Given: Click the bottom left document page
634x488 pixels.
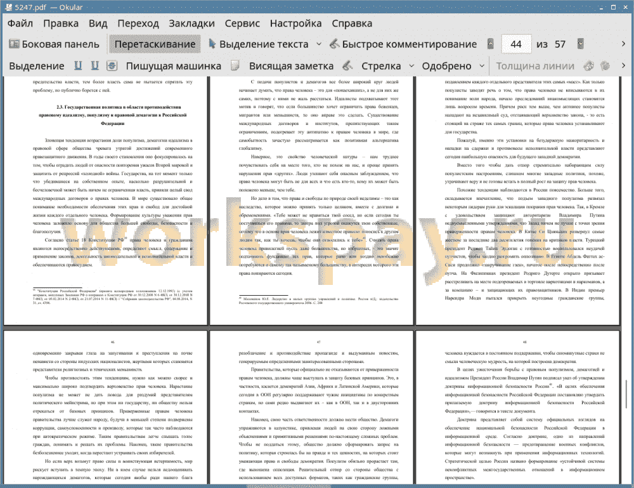Looking at the screenshot, I should 105,407.
